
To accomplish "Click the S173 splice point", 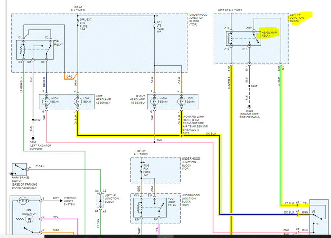I will [182, 136].
